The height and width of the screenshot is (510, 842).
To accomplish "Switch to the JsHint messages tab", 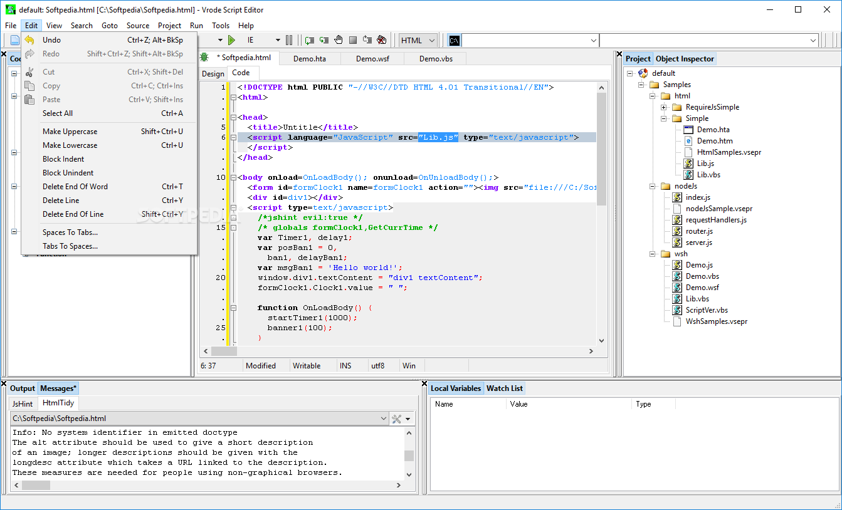I will pos(23,404).
